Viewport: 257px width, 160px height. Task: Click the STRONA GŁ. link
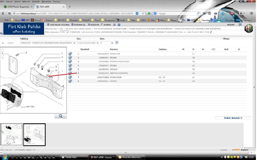click(79, 25)
